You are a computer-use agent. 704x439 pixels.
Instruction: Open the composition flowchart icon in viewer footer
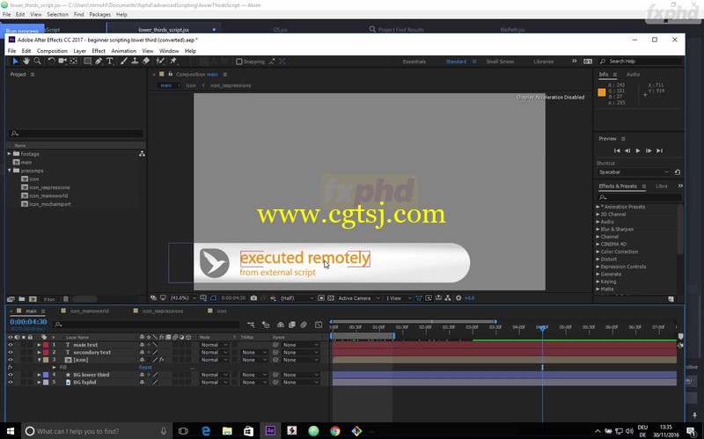[x=448, y=298]
